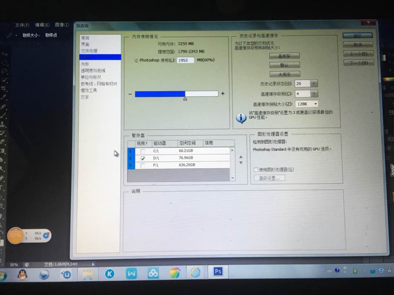Viewport: 394px width, 295px height.
Task: Go to previous page with 上一个(P)
Action: [x=359, y=54]
